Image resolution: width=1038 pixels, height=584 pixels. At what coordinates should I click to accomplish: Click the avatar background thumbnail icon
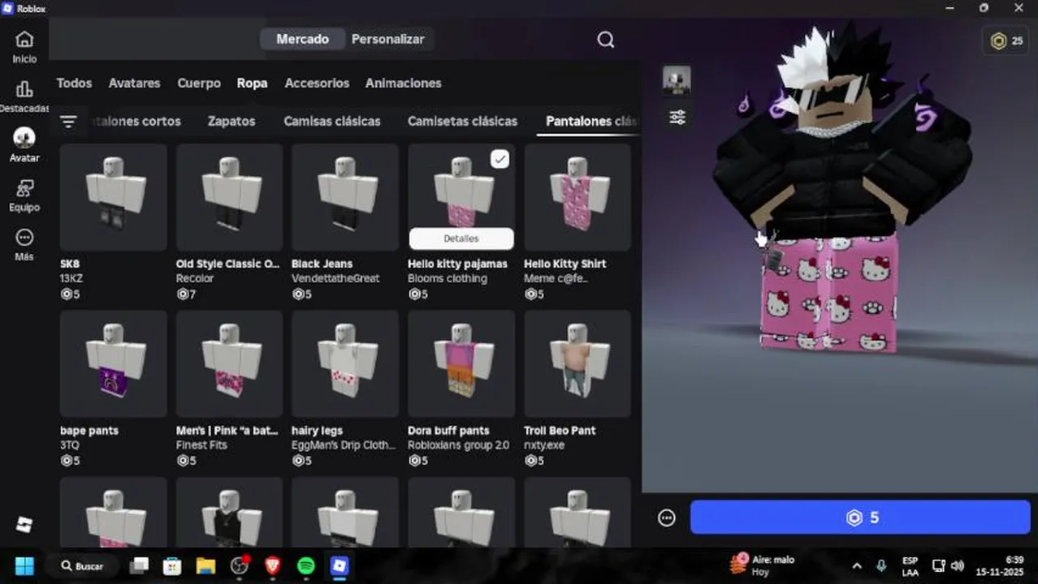(x=677, y=80)
